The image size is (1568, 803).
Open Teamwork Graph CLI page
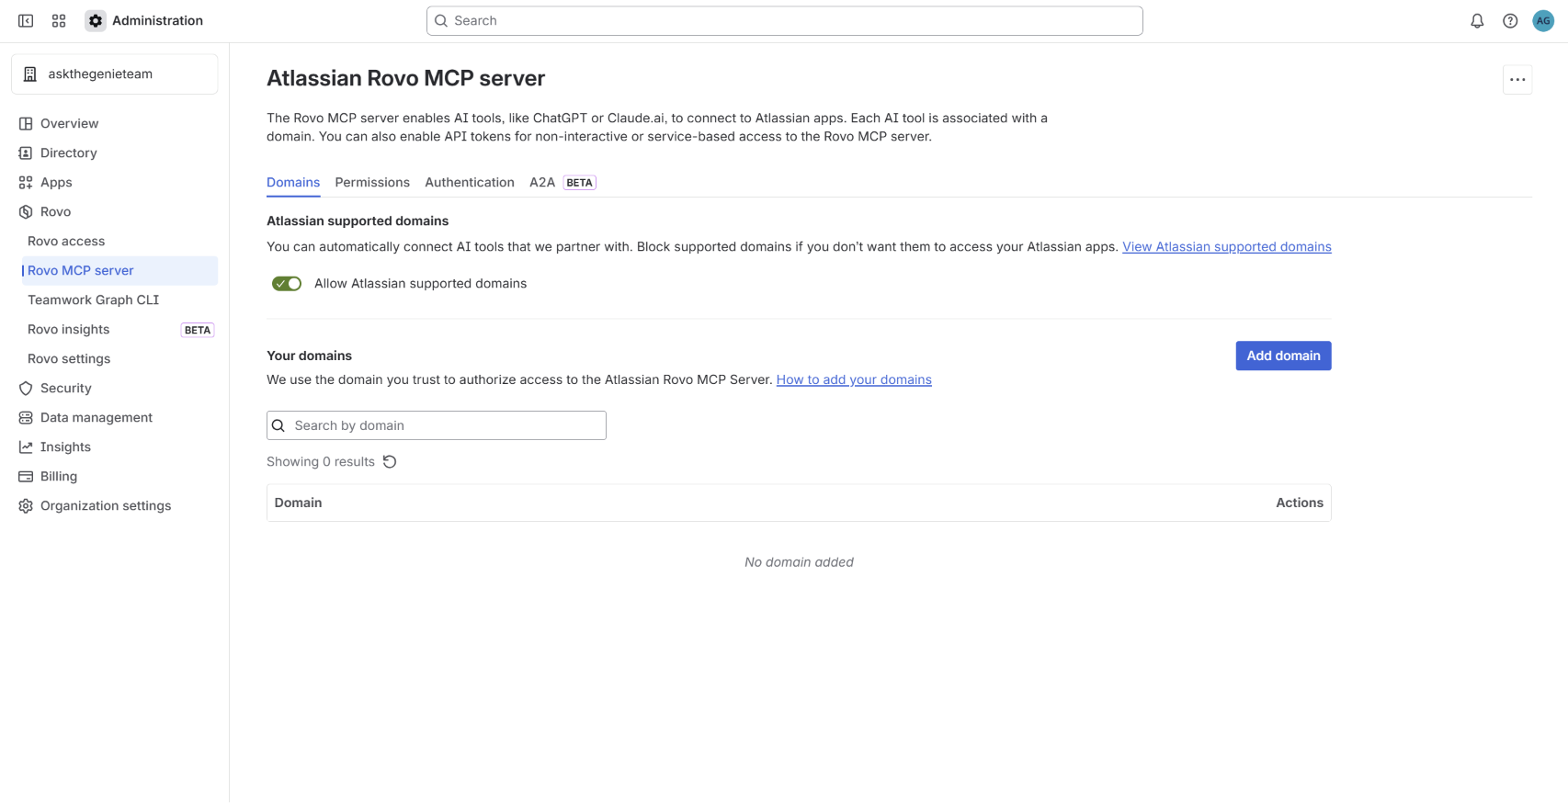(x=119, y=300)
